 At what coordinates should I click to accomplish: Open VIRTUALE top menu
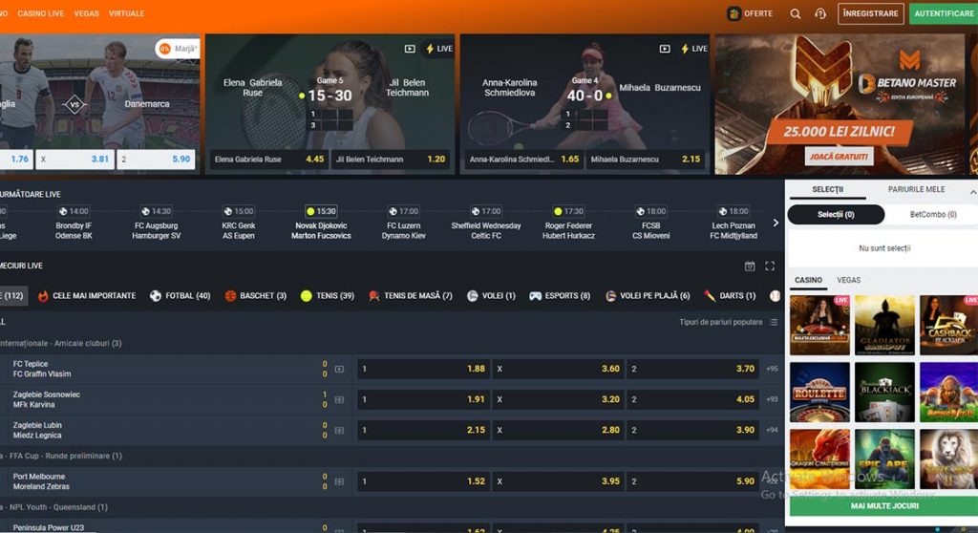point(126,13)
